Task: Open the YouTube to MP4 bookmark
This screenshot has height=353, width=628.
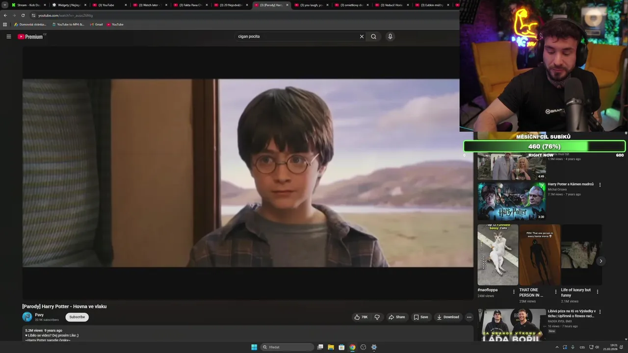Action: point(68,25)
